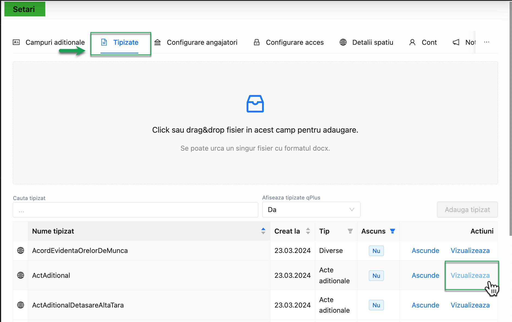This screenshot has width=512, height=322.
Task: Select the Tipizate tab
Action: click(x=119, y=42)
